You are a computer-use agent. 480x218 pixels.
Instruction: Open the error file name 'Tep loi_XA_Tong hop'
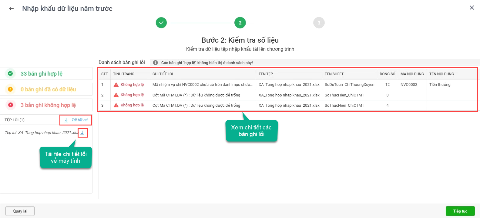[41, 133]
